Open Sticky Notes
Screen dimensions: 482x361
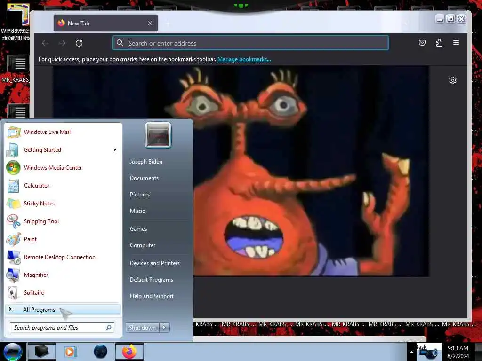pos(63,203)
